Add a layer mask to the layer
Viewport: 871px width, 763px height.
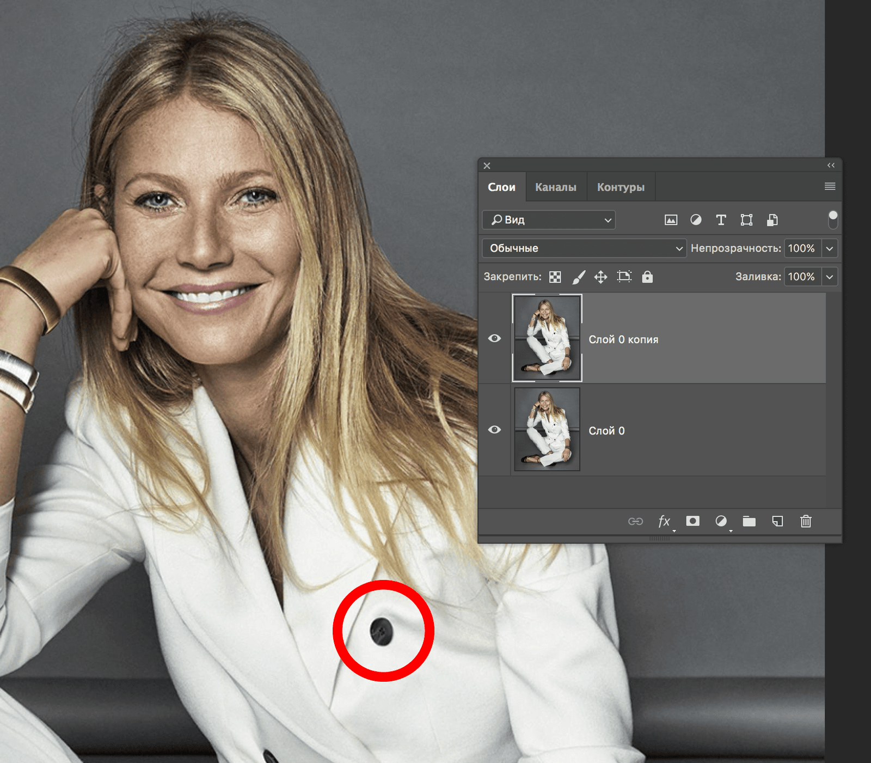coord(692,521)
